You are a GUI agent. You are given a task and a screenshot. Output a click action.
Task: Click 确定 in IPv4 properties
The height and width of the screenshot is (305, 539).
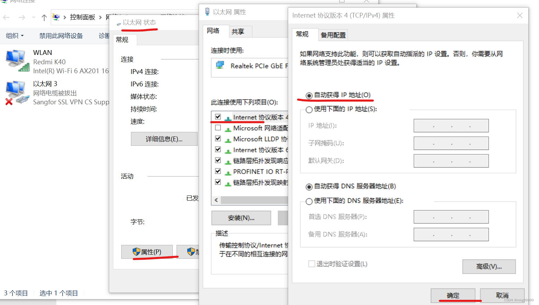(x=453, y=296)
